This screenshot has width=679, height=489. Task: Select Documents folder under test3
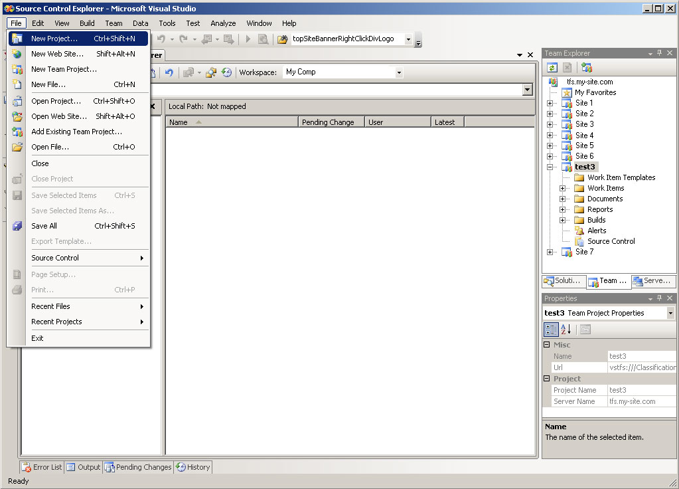click(605, 199)
